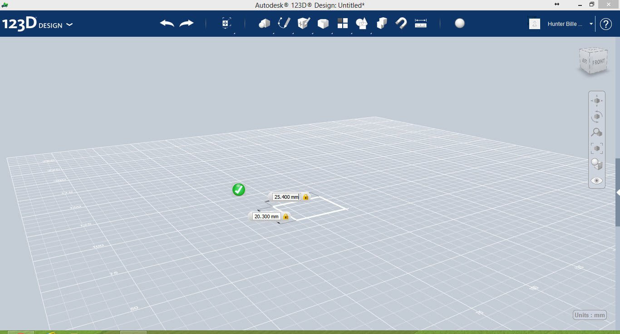Click the Fit view tool

597,148
